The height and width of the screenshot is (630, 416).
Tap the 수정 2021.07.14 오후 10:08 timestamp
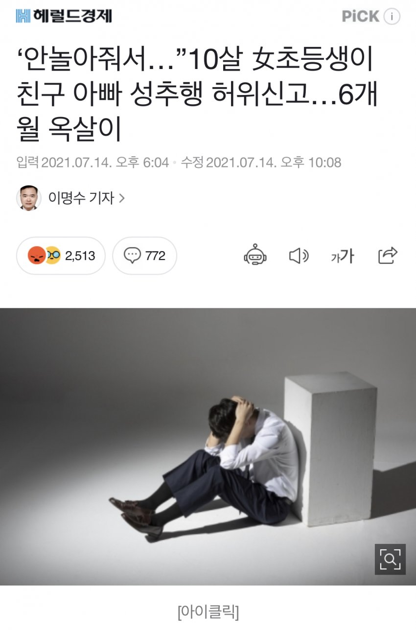[261, 163]
